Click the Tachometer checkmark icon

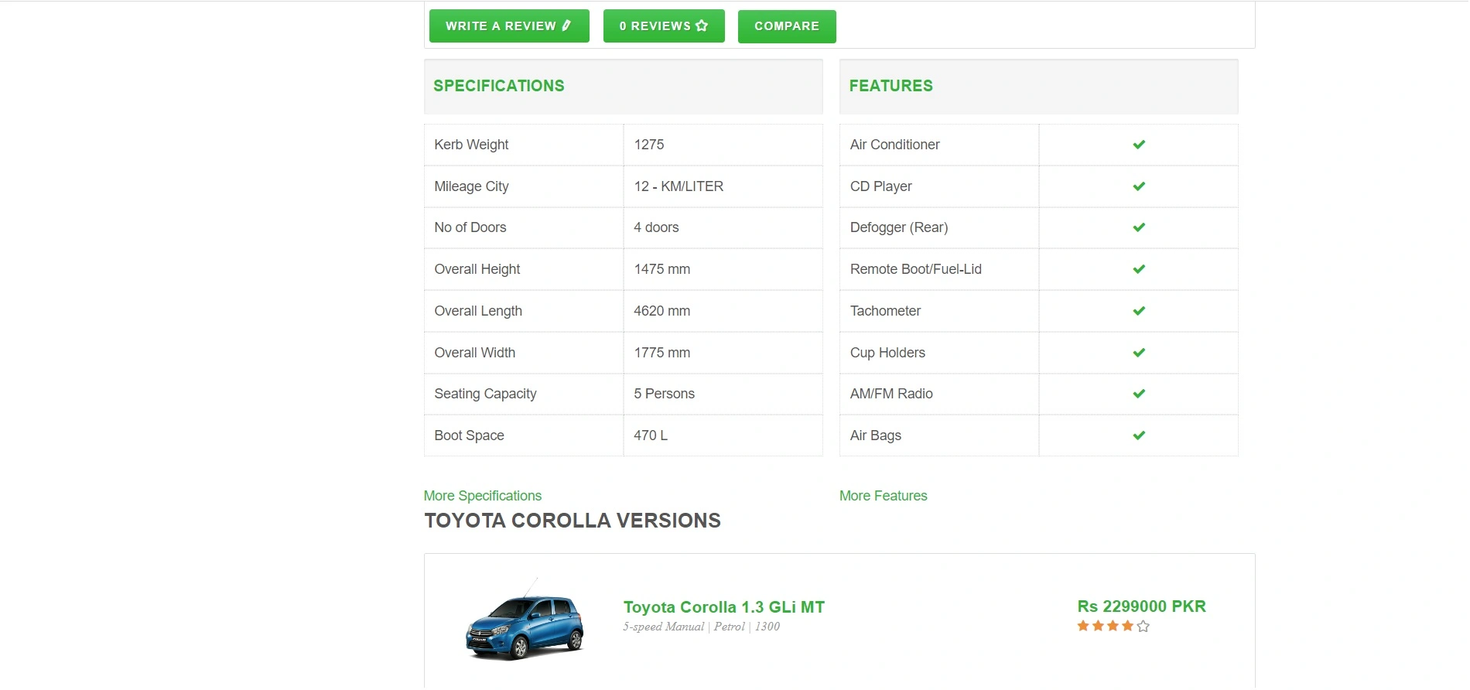point(1139,311)
